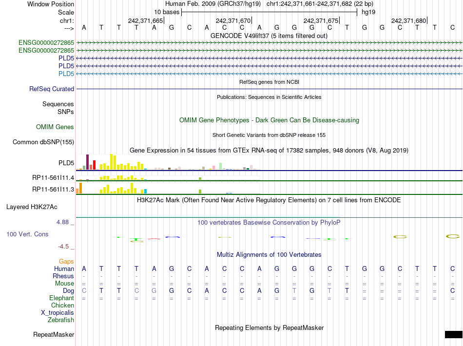Open the "GENCODE V49lift37 (5 items filtered out)" title
Image resolution: width=463 pixels, height=346 pixels.
point(269,36)
